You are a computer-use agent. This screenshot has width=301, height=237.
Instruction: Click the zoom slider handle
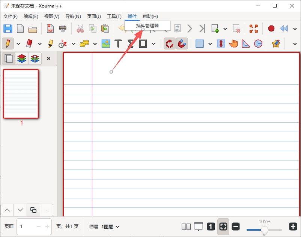pos(264,230)
